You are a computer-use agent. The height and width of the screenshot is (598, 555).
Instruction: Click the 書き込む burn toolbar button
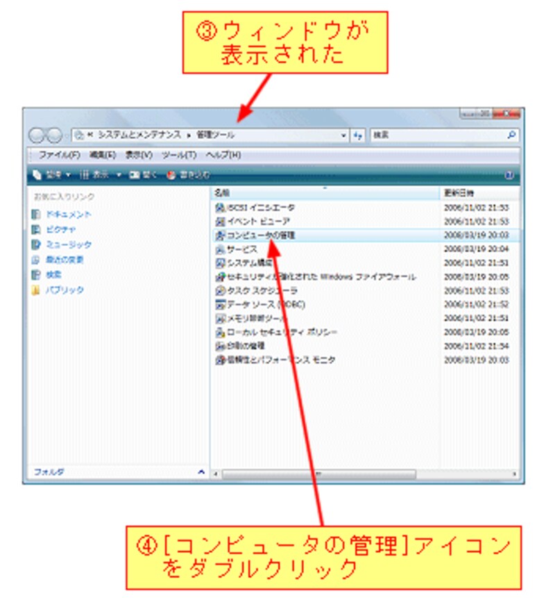point(189,174)
